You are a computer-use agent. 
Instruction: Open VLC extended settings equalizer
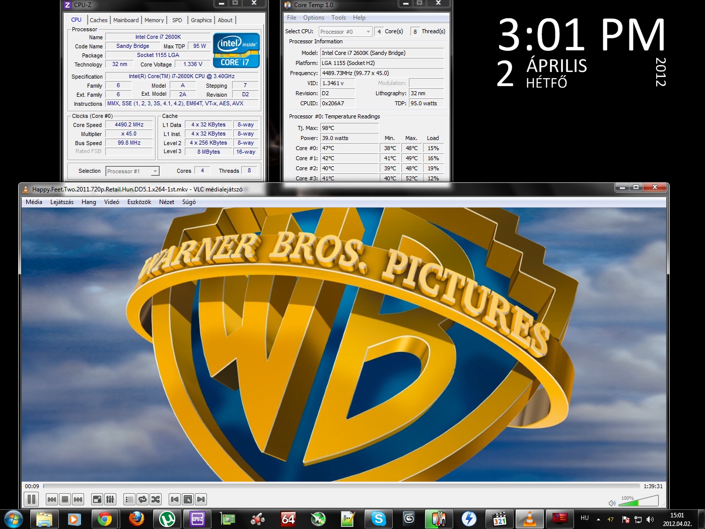pos(110,499)
